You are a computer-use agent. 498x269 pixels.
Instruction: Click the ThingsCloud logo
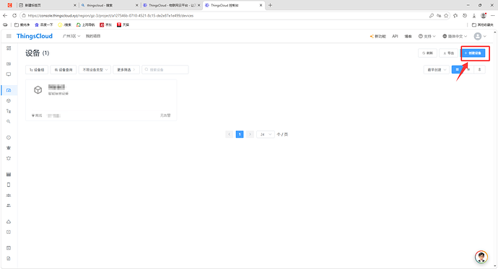tap(35, 36)
